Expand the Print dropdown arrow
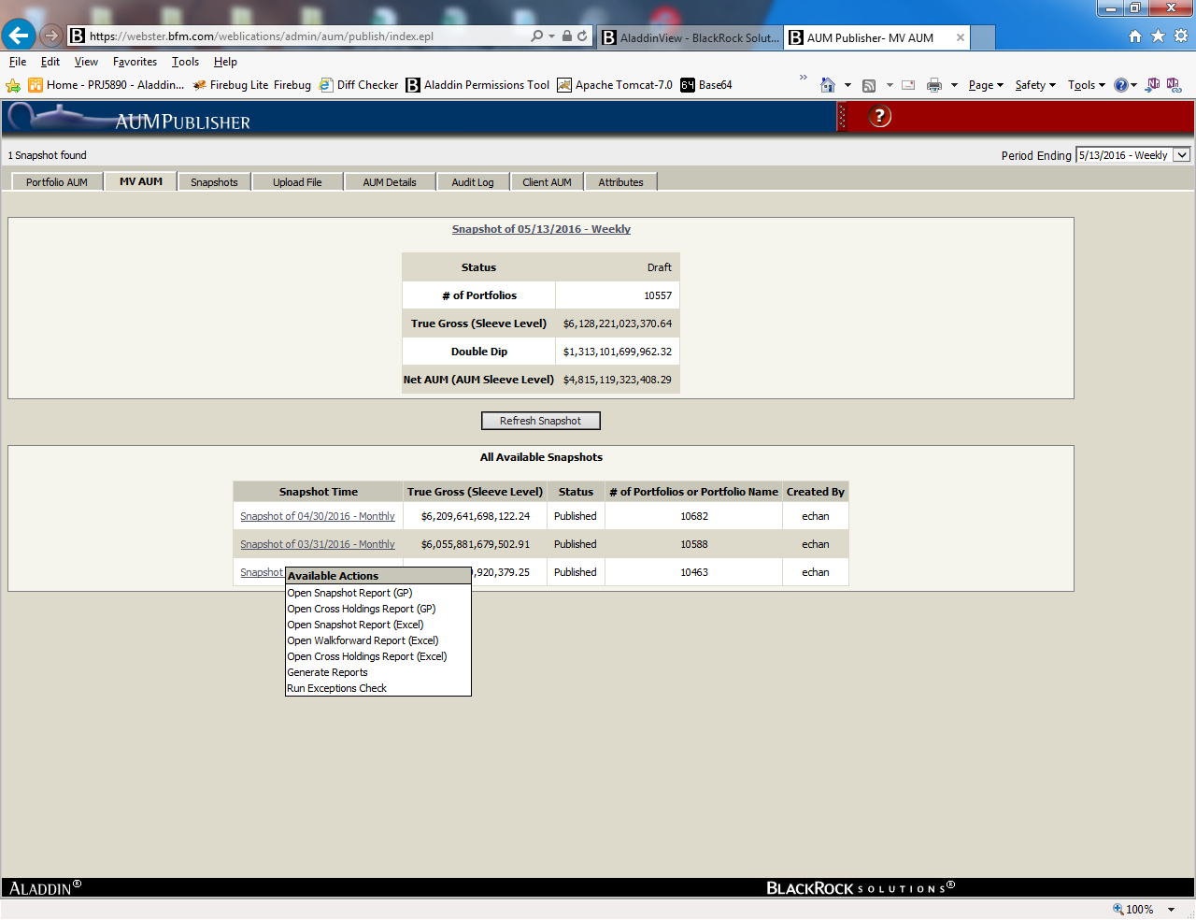 954,85
